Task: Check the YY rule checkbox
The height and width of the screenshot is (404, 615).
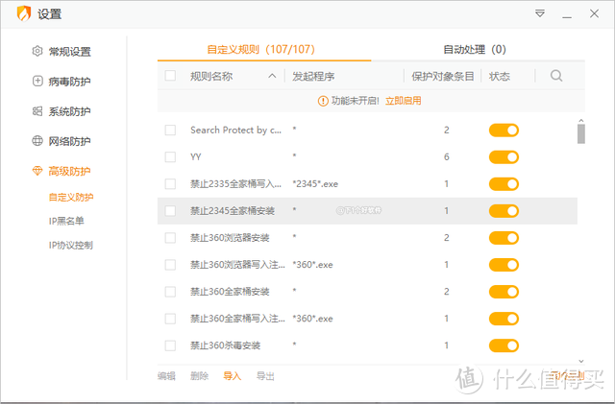Action: tap(170, 157)
